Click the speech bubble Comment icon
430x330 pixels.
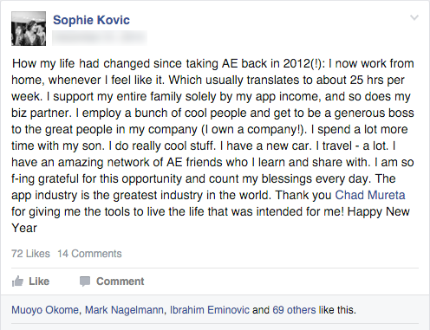pos(85,281)
